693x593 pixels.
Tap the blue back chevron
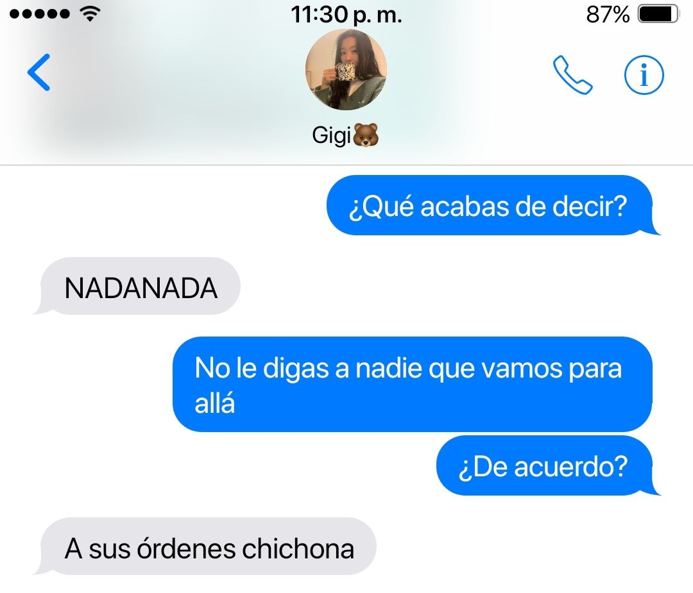tap(39, 72)
